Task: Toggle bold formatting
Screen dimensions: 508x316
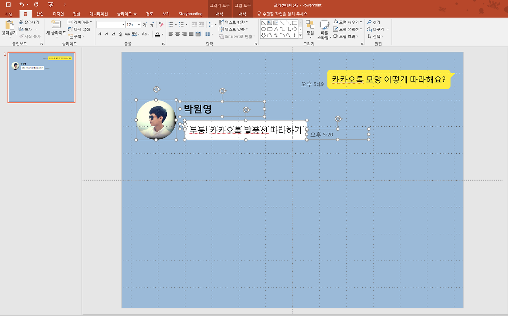Action: click(x=100, y=34)
